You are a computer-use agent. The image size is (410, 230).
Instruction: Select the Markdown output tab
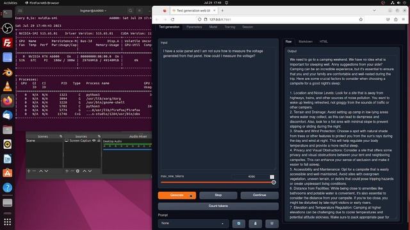[x=306, y=42]
